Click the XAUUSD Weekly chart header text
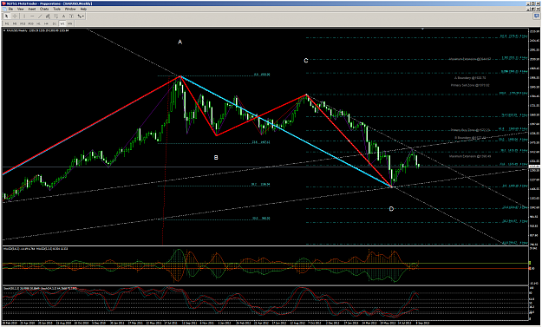542x327 pixels. coord(36,30)
